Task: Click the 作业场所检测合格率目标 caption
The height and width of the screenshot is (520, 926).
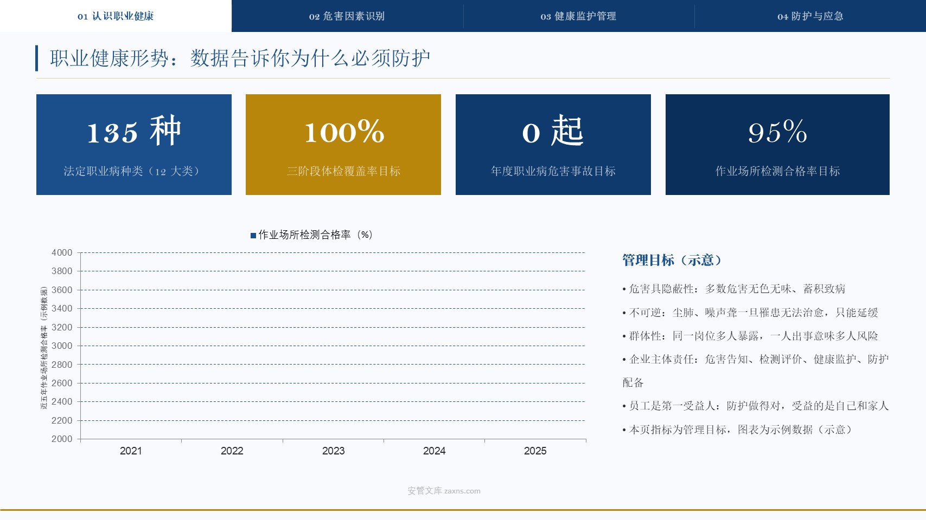Action: 777,171
